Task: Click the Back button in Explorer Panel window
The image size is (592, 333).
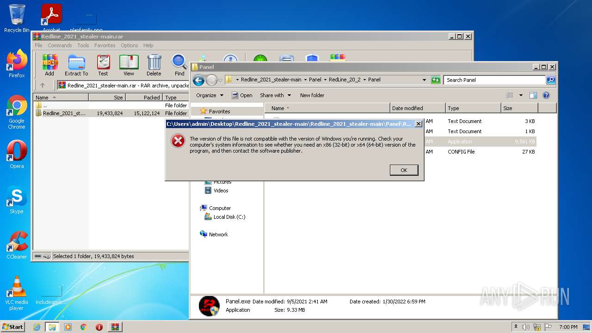Action: coord(199,80)
